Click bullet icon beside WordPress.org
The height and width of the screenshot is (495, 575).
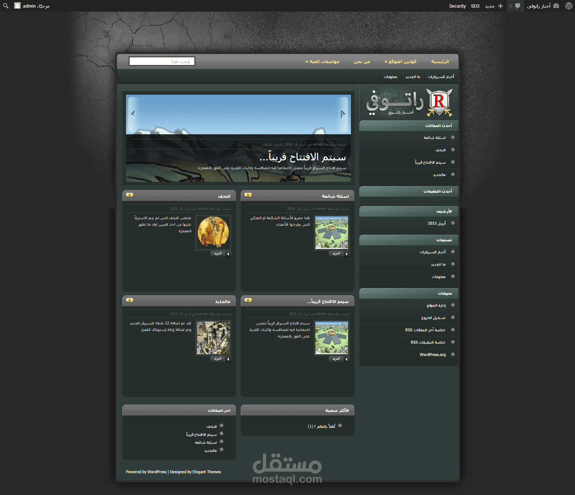tap(453, 354)
